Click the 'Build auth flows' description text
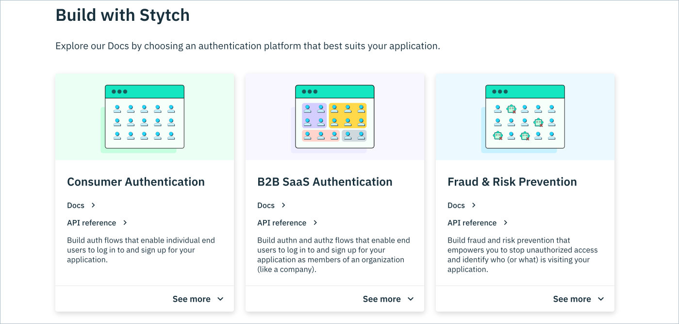The width and height of the screenshot is (679, 324). click(x=141, y=250)
